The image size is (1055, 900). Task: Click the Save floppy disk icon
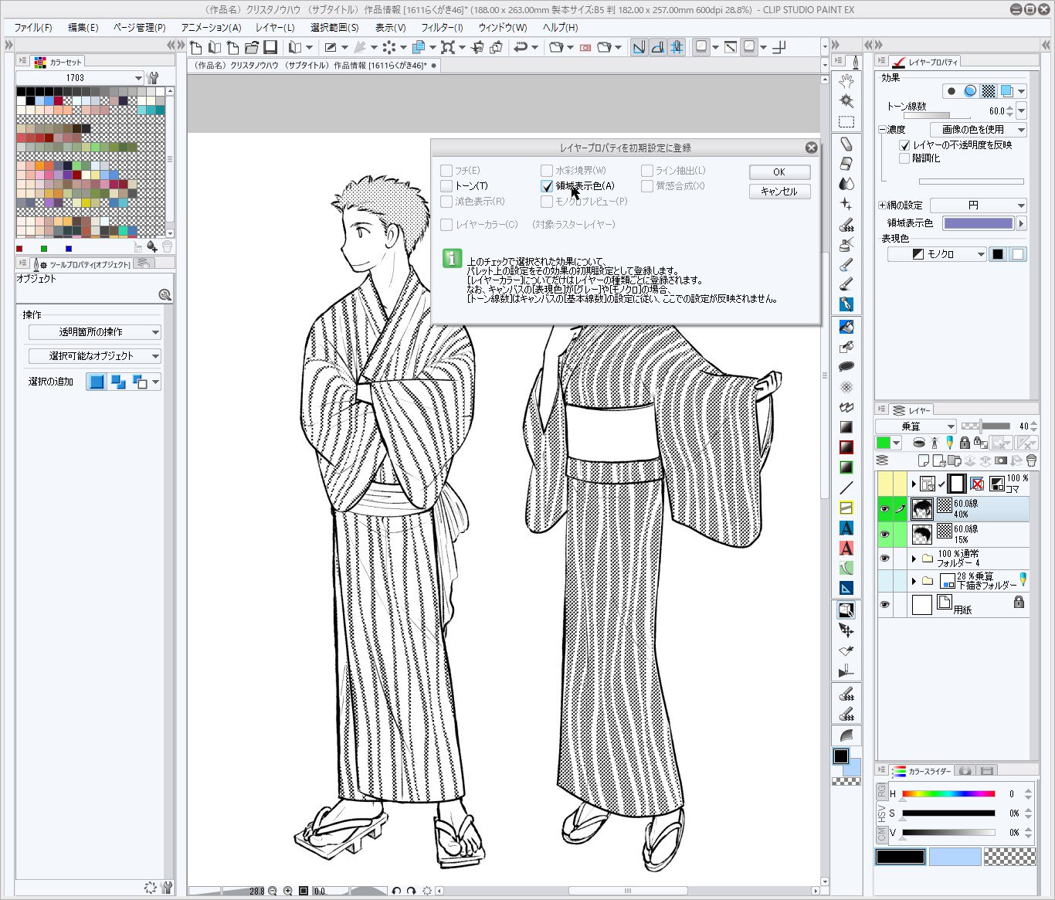pos(270,47)
